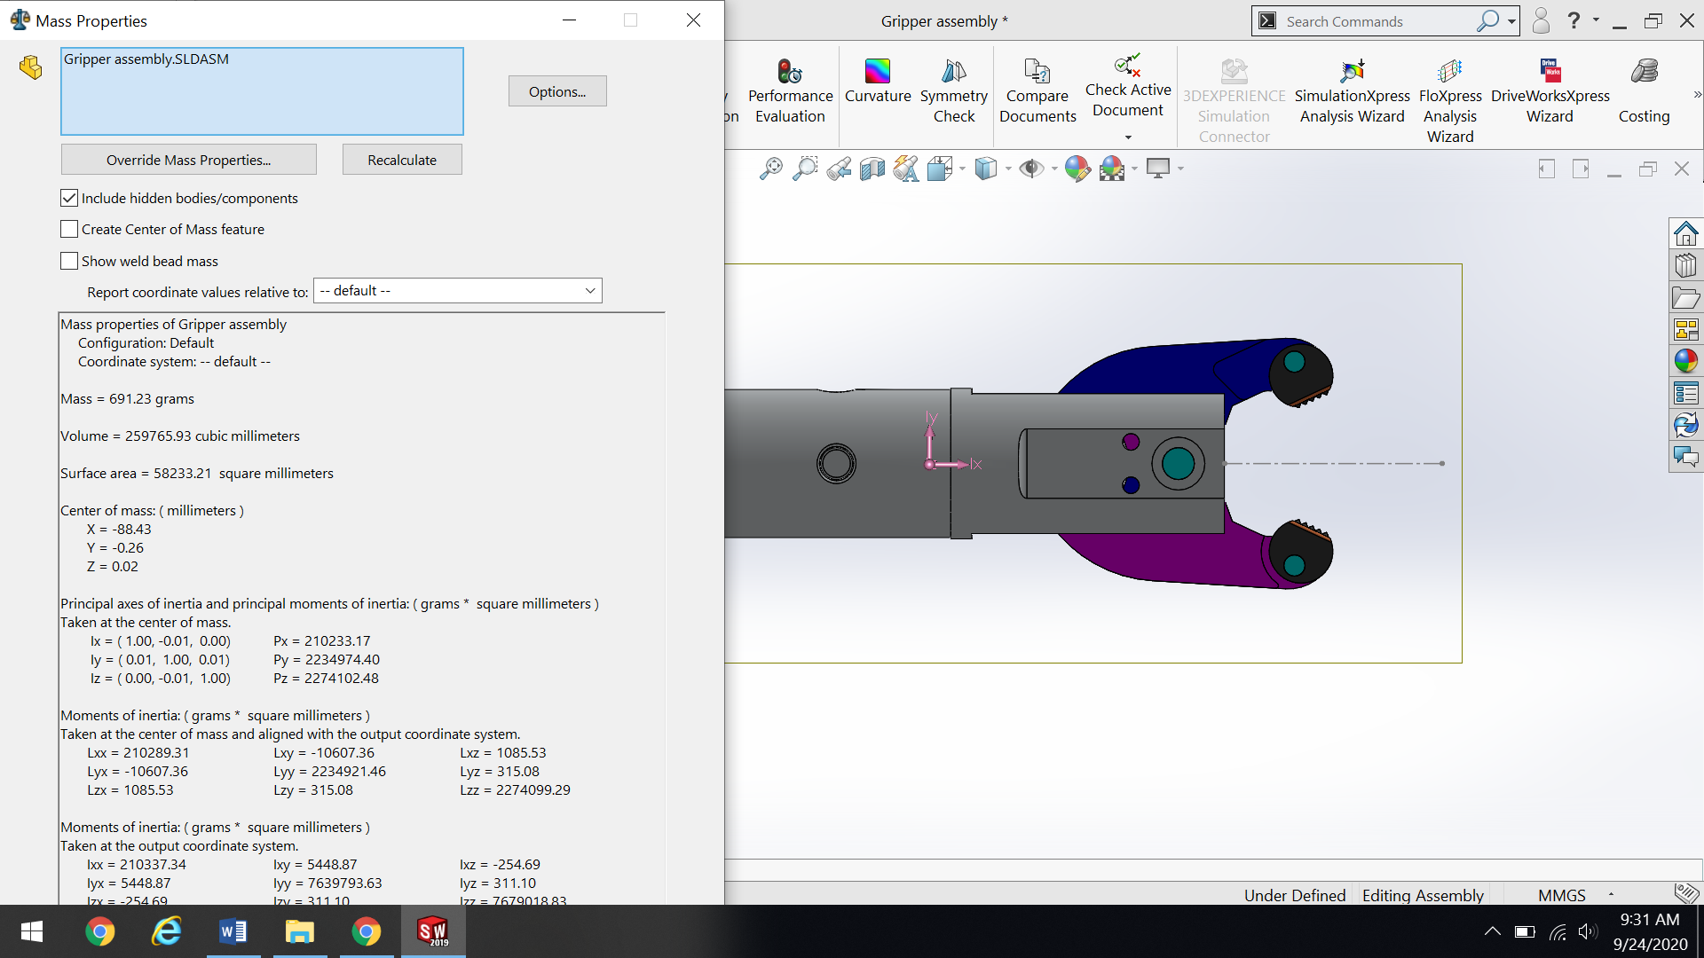1704x958 pixels.
Task: Expand the View Settings dropdown arrow
Action: pos(1180,169)
